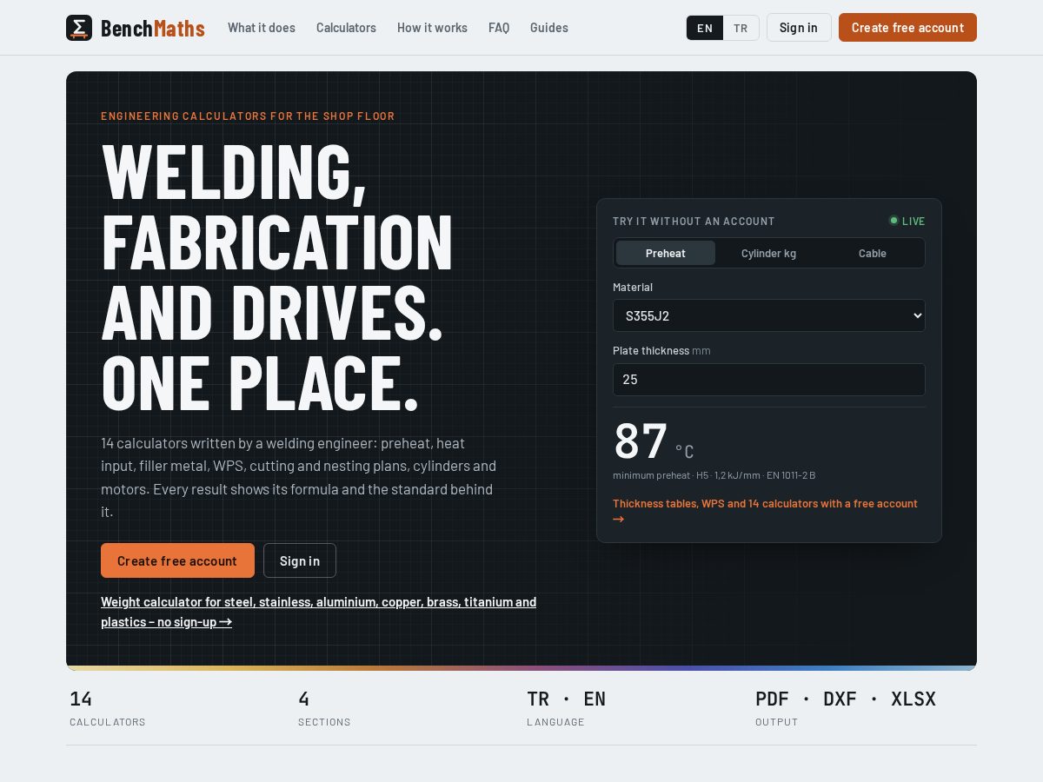Click the TR · EN language stat
This screenshot has width=1043, height=782.
point(566,709)
